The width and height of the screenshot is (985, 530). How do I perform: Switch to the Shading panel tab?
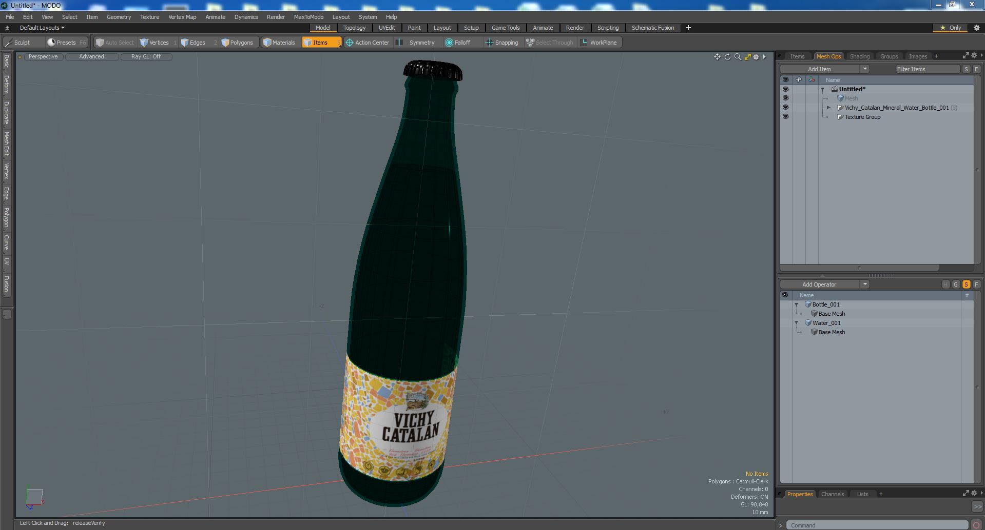pyautogui.click(x=859, y=56)
